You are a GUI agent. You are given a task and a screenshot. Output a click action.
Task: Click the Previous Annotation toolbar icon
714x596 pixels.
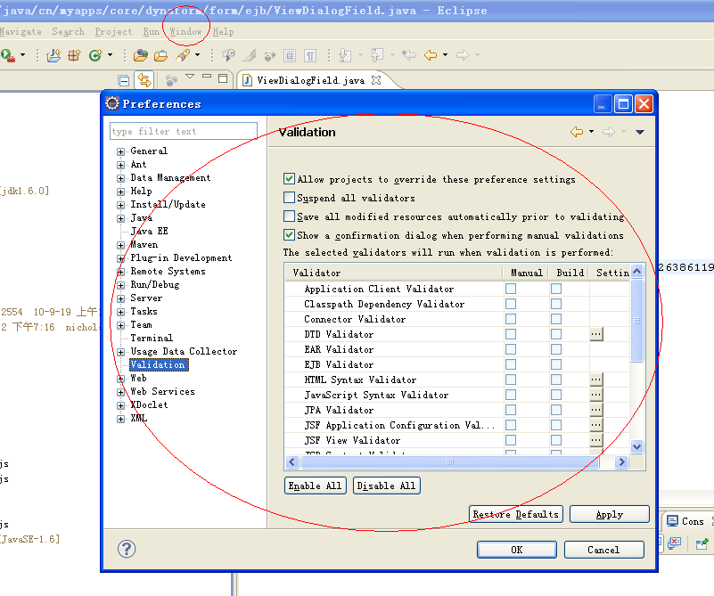point(376,55)
